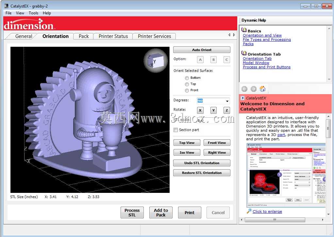Select the Top surface radio button

[x=187, y=84]
